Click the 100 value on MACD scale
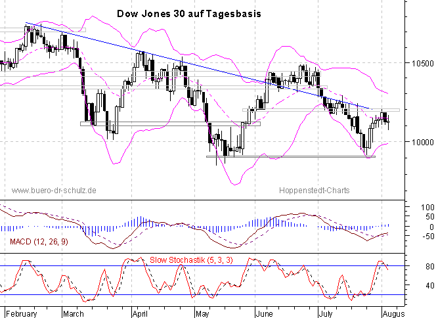 tap(427, 208)
